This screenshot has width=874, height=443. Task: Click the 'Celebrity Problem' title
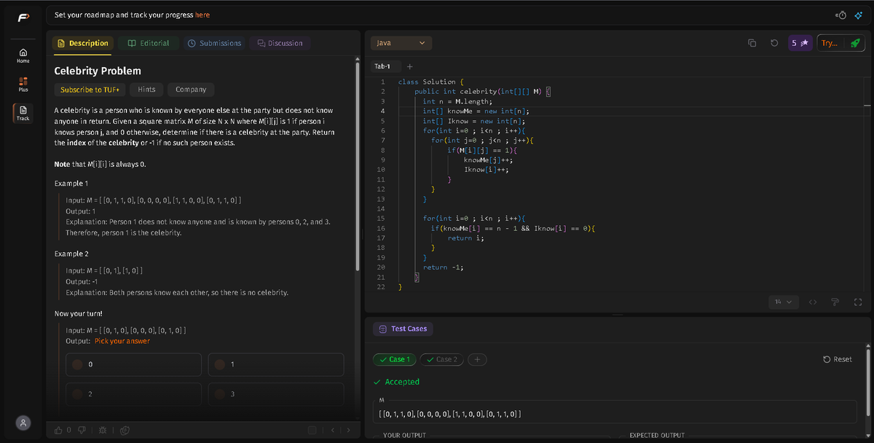tap(98, 71)
